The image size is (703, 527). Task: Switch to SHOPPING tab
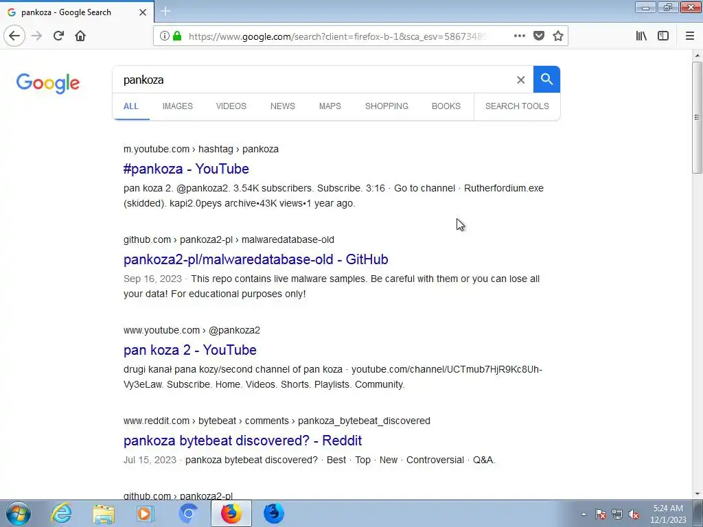pos(387,106)
